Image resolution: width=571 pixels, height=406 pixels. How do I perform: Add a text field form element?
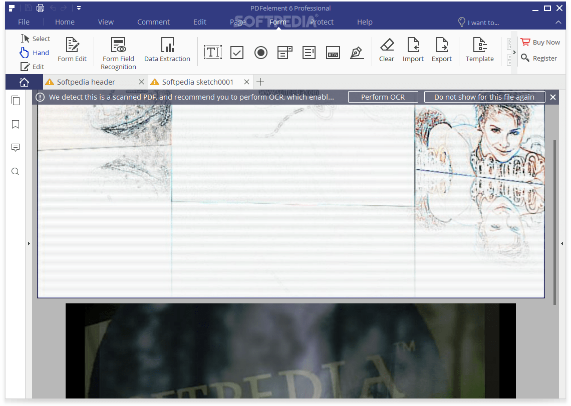213,53
